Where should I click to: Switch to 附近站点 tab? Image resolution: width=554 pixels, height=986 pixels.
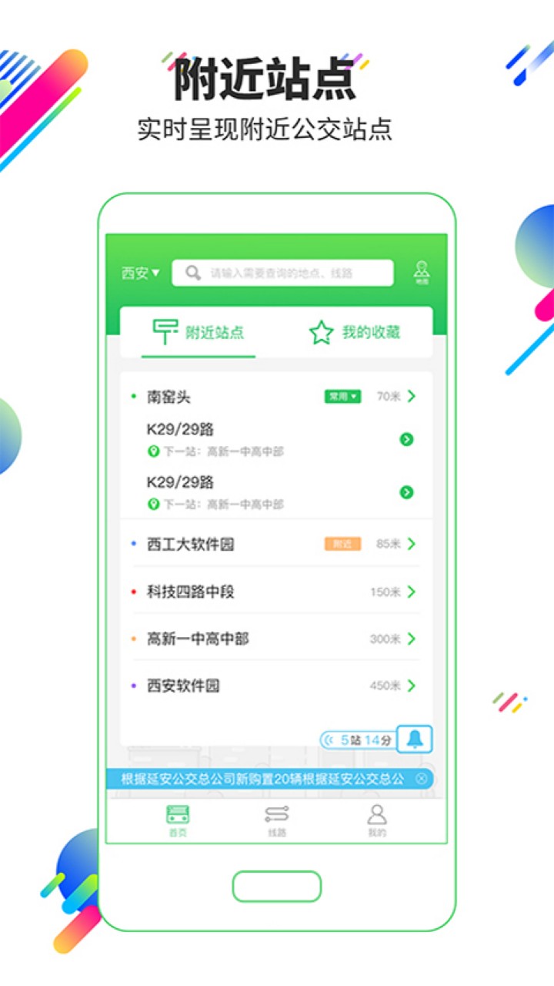coord(199,333)
